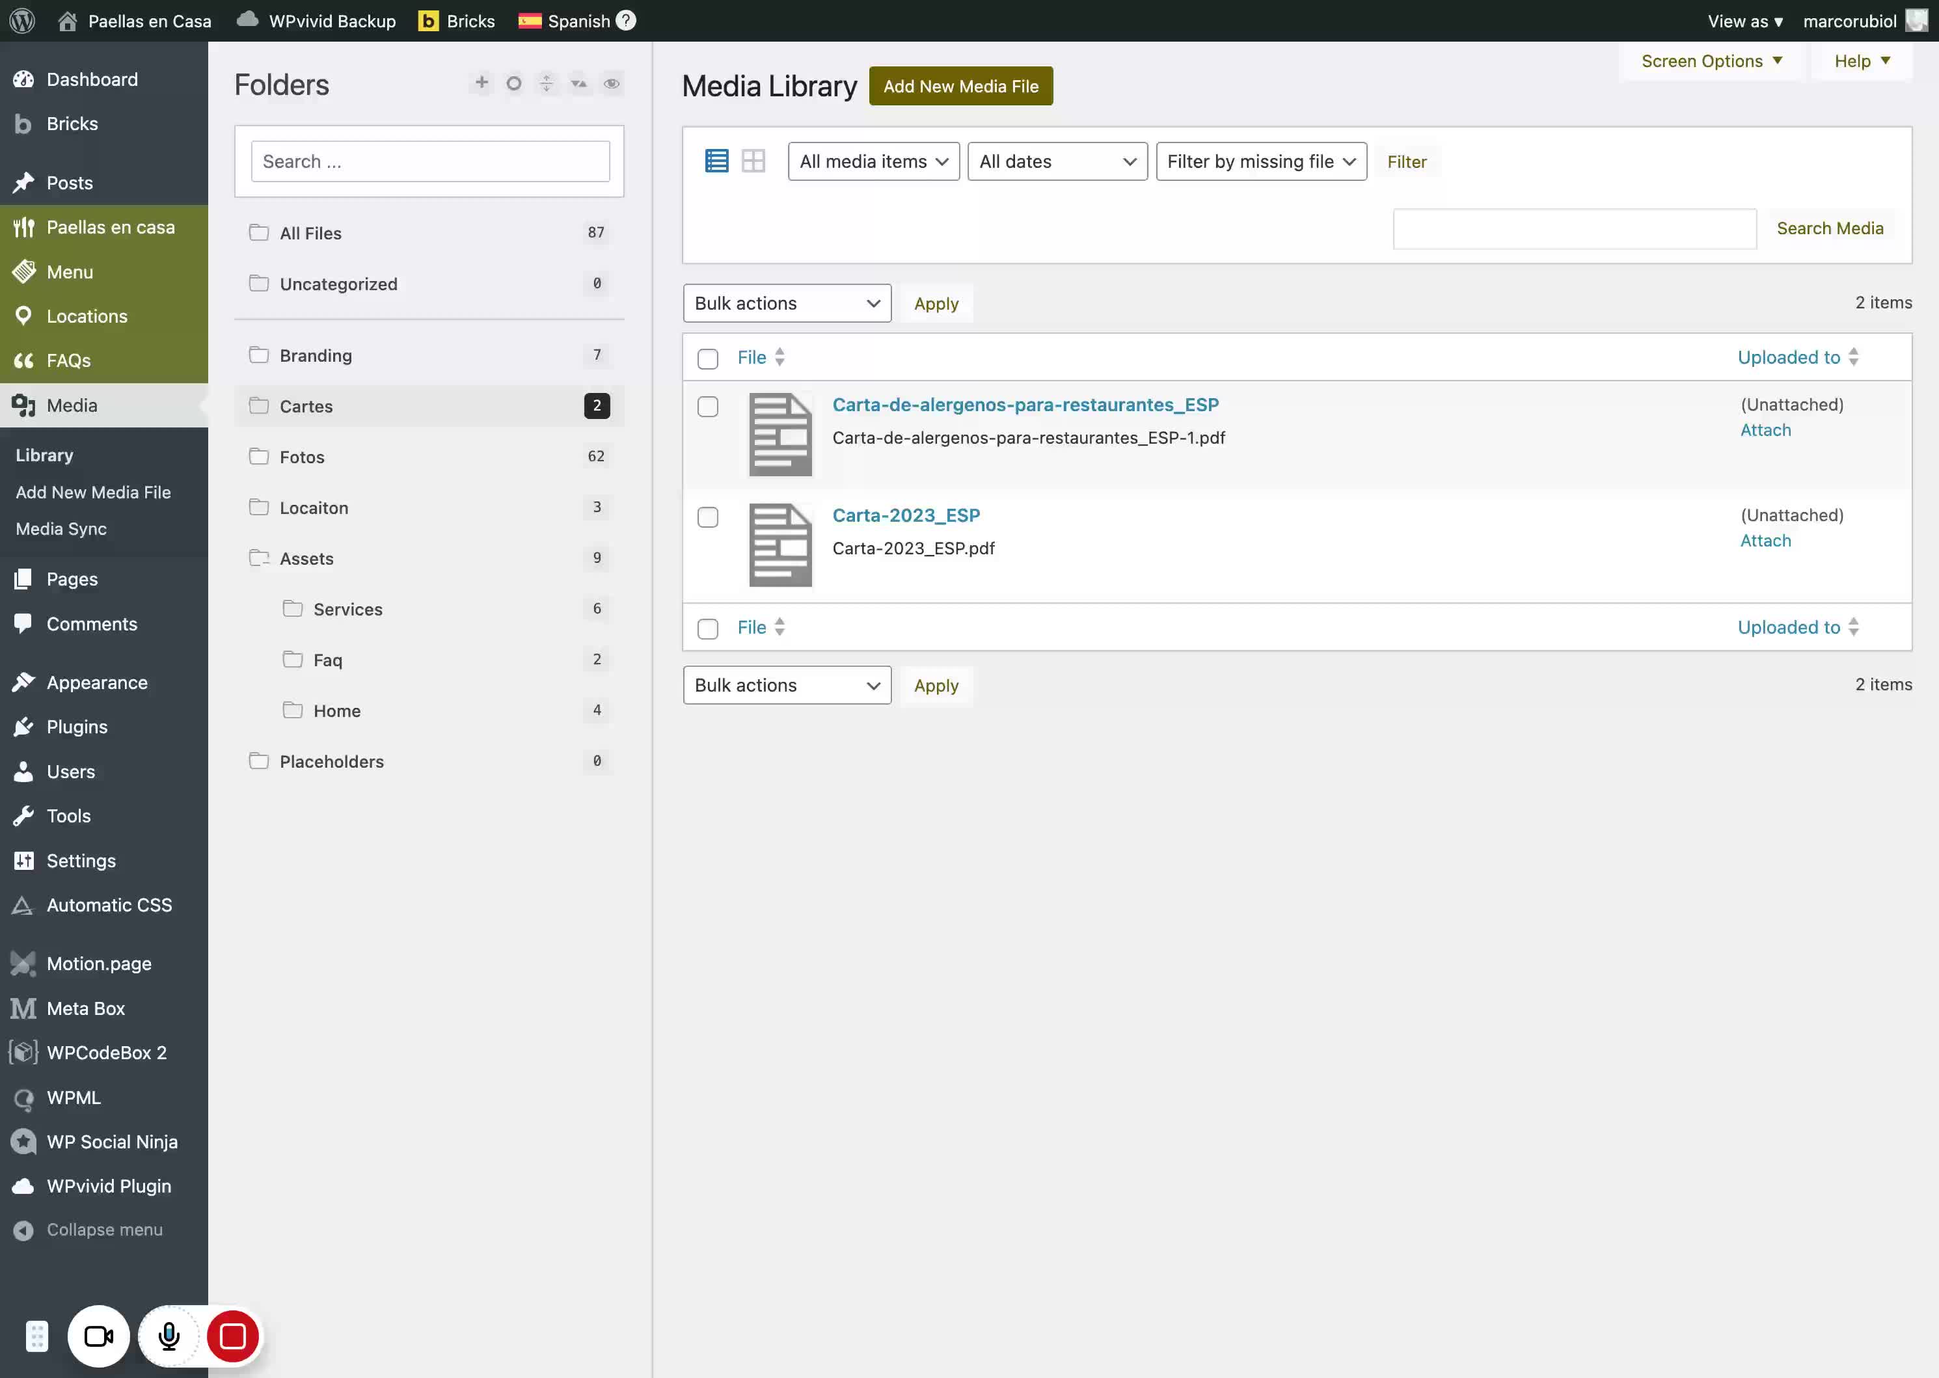Click the Search Media input field
Viewport: 1939px width, 1378px height.
pyautogui.click(x=1574, y=228)
